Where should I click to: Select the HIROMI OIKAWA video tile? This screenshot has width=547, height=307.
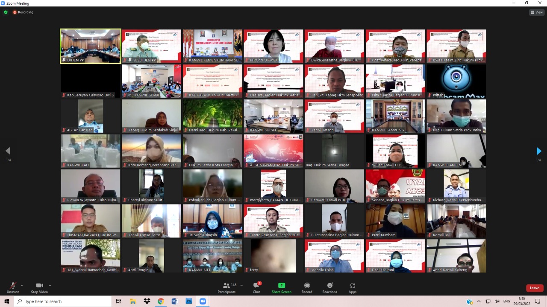(273, 46)
